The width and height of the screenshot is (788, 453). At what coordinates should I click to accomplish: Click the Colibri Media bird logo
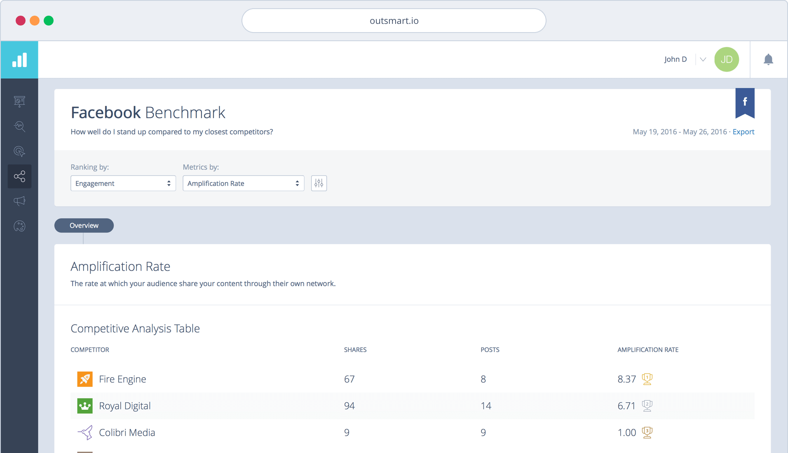pyautogui.click(x=85, y=432)
